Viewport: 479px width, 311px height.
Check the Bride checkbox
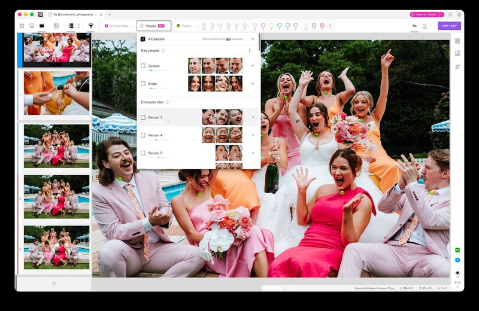(x=143, y=84)
